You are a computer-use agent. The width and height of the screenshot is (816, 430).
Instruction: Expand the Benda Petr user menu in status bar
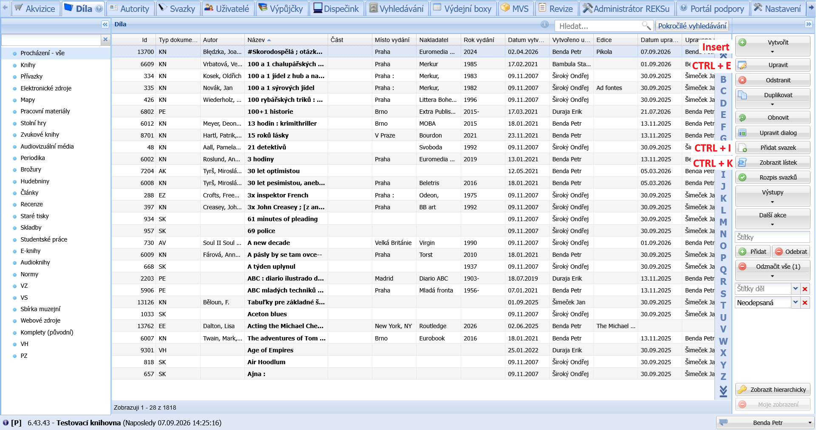tap(810, 423)
